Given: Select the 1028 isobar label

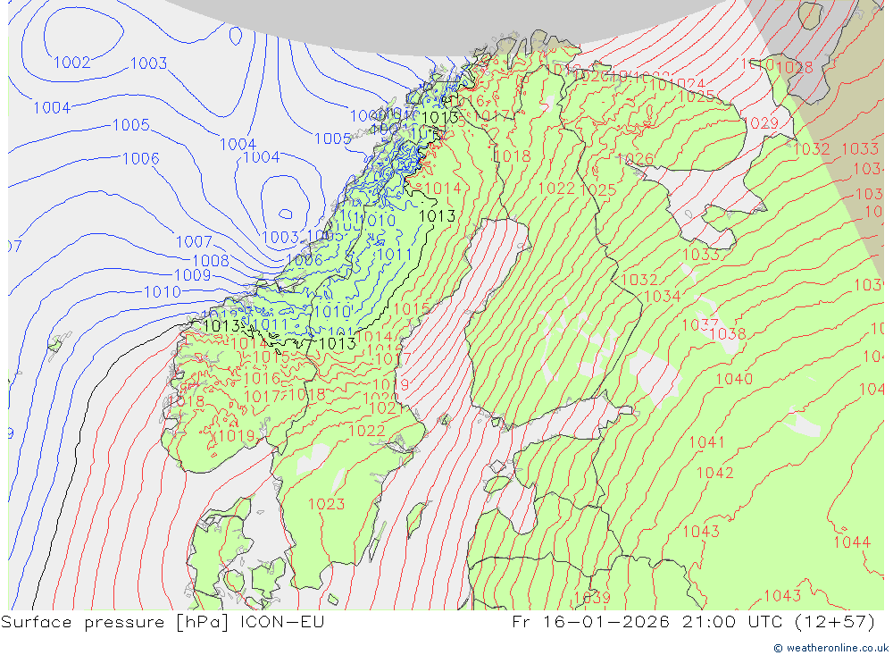Looking at the screenshot, I should click(795, 67).
